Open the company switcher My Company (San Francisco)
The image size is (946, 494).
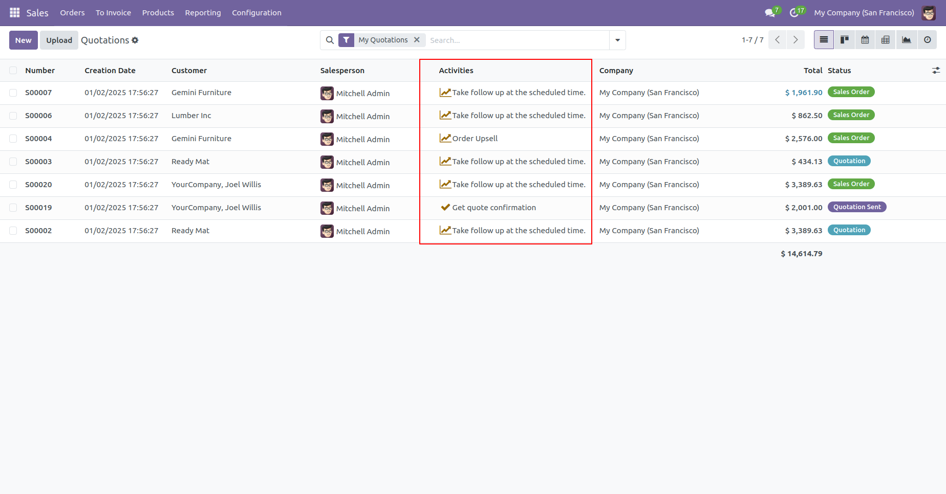click(864, 13)
